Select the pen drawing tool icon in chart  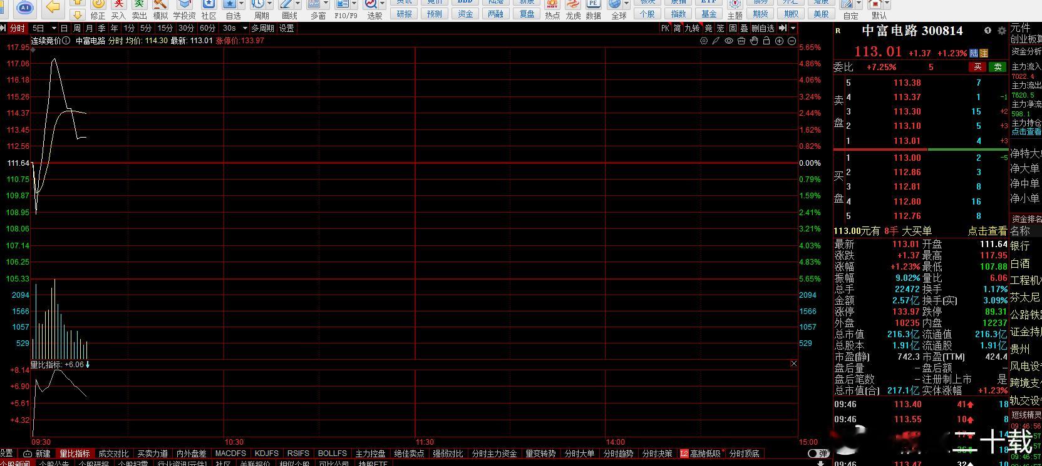(716, 41)
